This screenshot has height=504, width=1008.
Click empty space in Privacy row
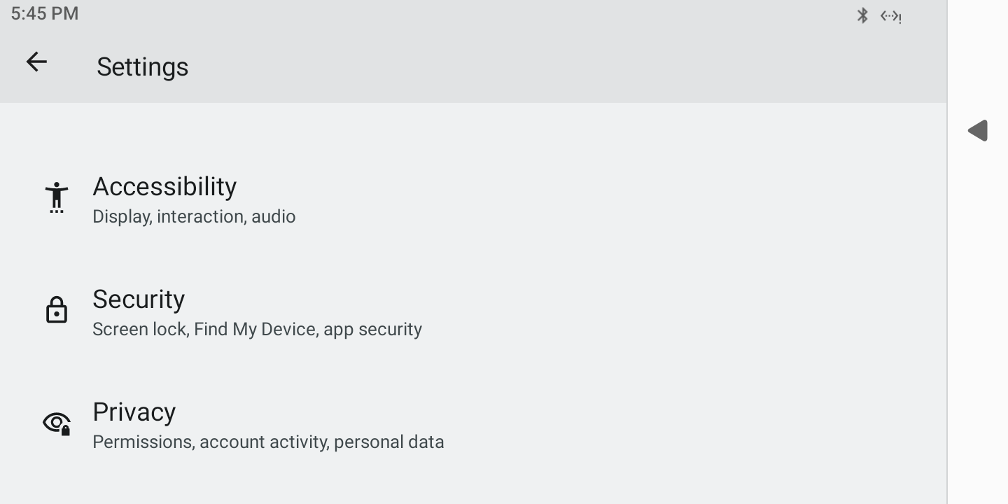pyautogui.click(x=700, y=425)
